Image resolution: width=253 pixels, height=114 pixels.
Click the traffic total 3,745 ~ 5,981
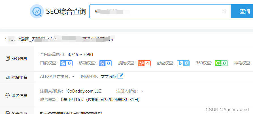tap(80, 54)
